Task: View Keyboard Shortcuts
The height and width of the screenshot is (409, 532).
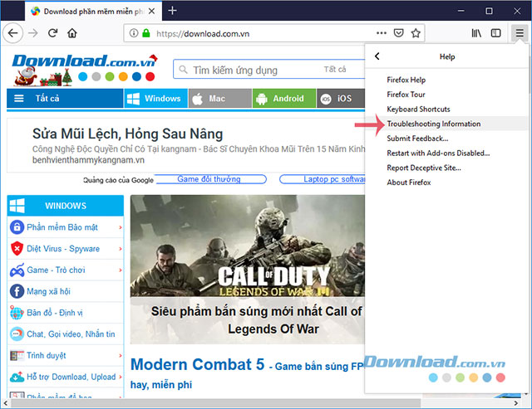Action: point(418,109)
